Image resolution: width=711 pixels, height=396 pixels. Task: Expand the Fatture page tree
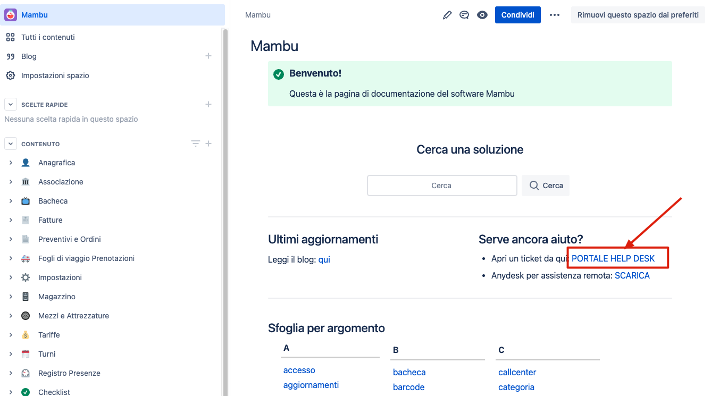coord(11,220)
